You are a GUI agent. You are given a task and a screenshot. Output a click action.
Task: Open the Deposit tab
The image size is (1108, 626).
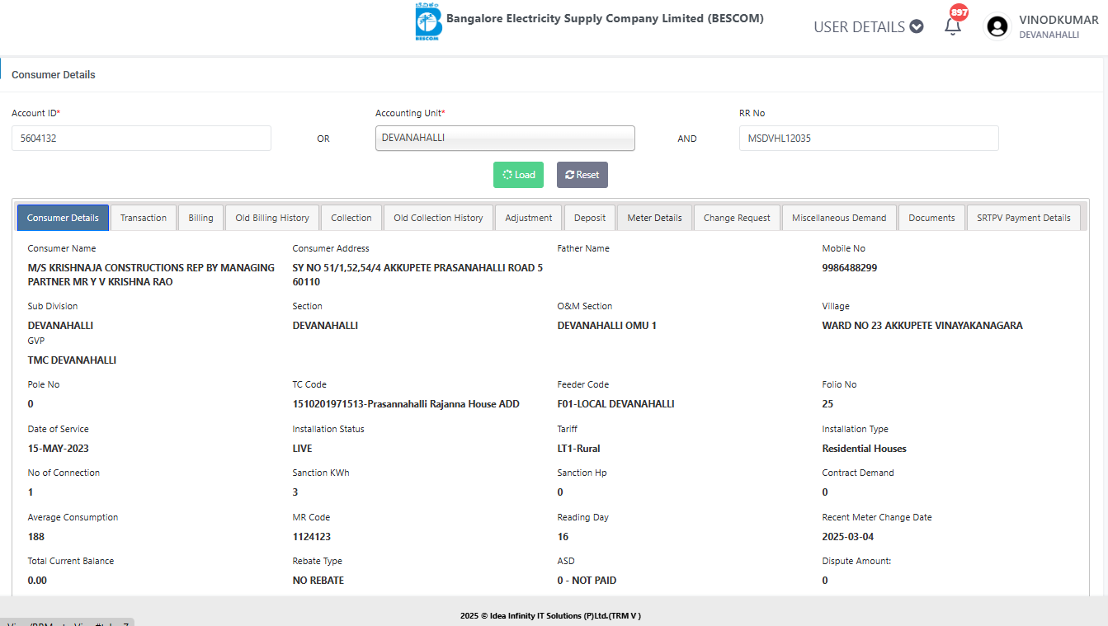590,218
